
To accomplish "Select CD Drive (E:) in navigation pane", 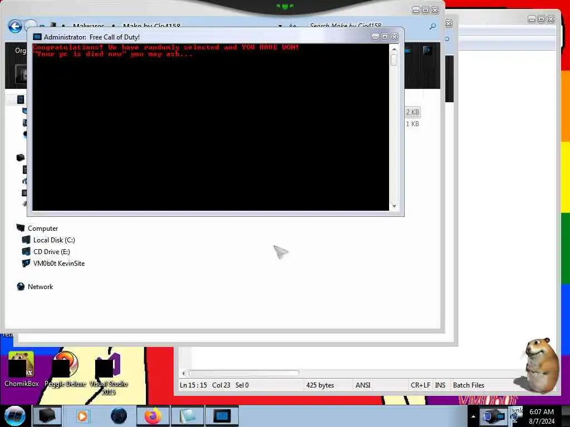I will click(x=52, y=252).
